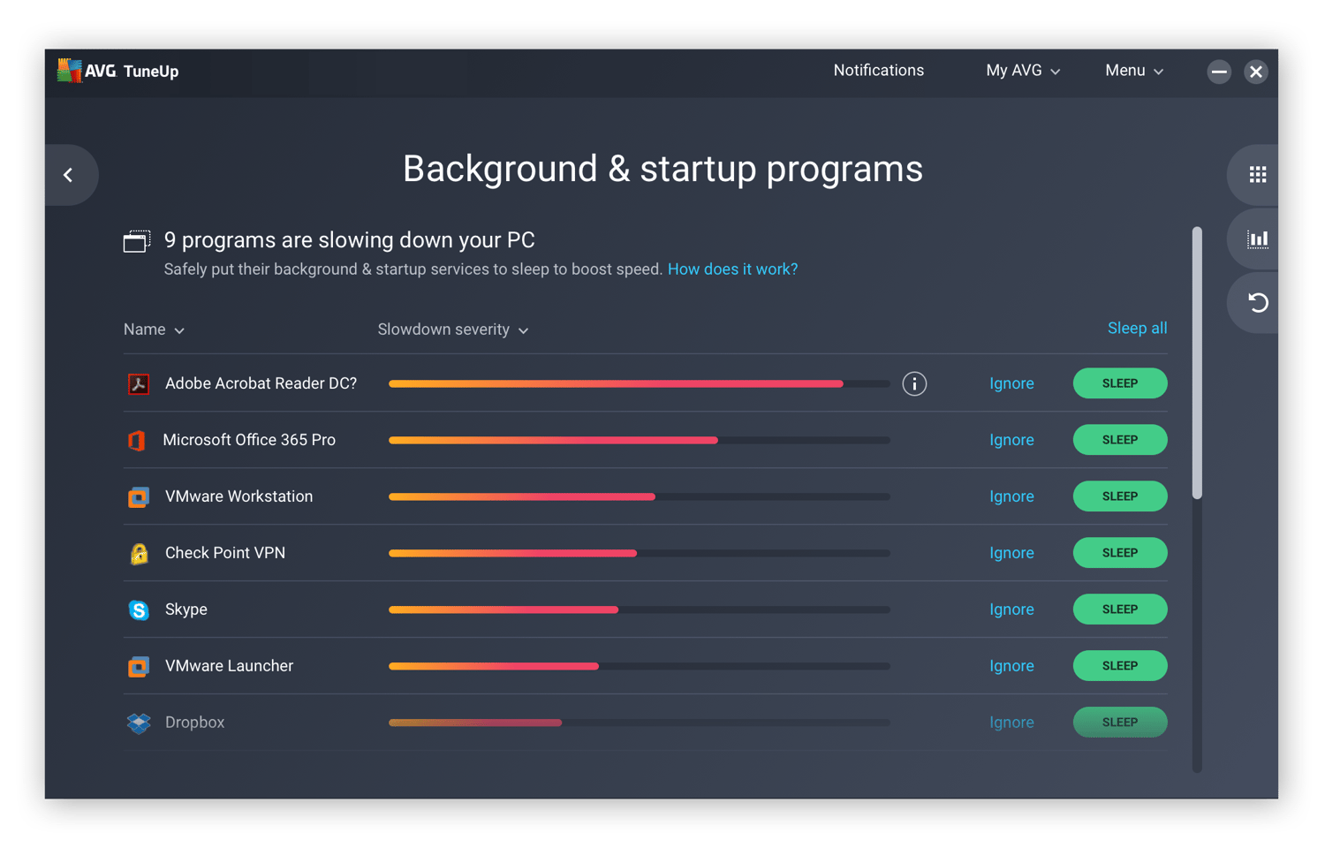Open the Menu dropdown

(1133, 71)
